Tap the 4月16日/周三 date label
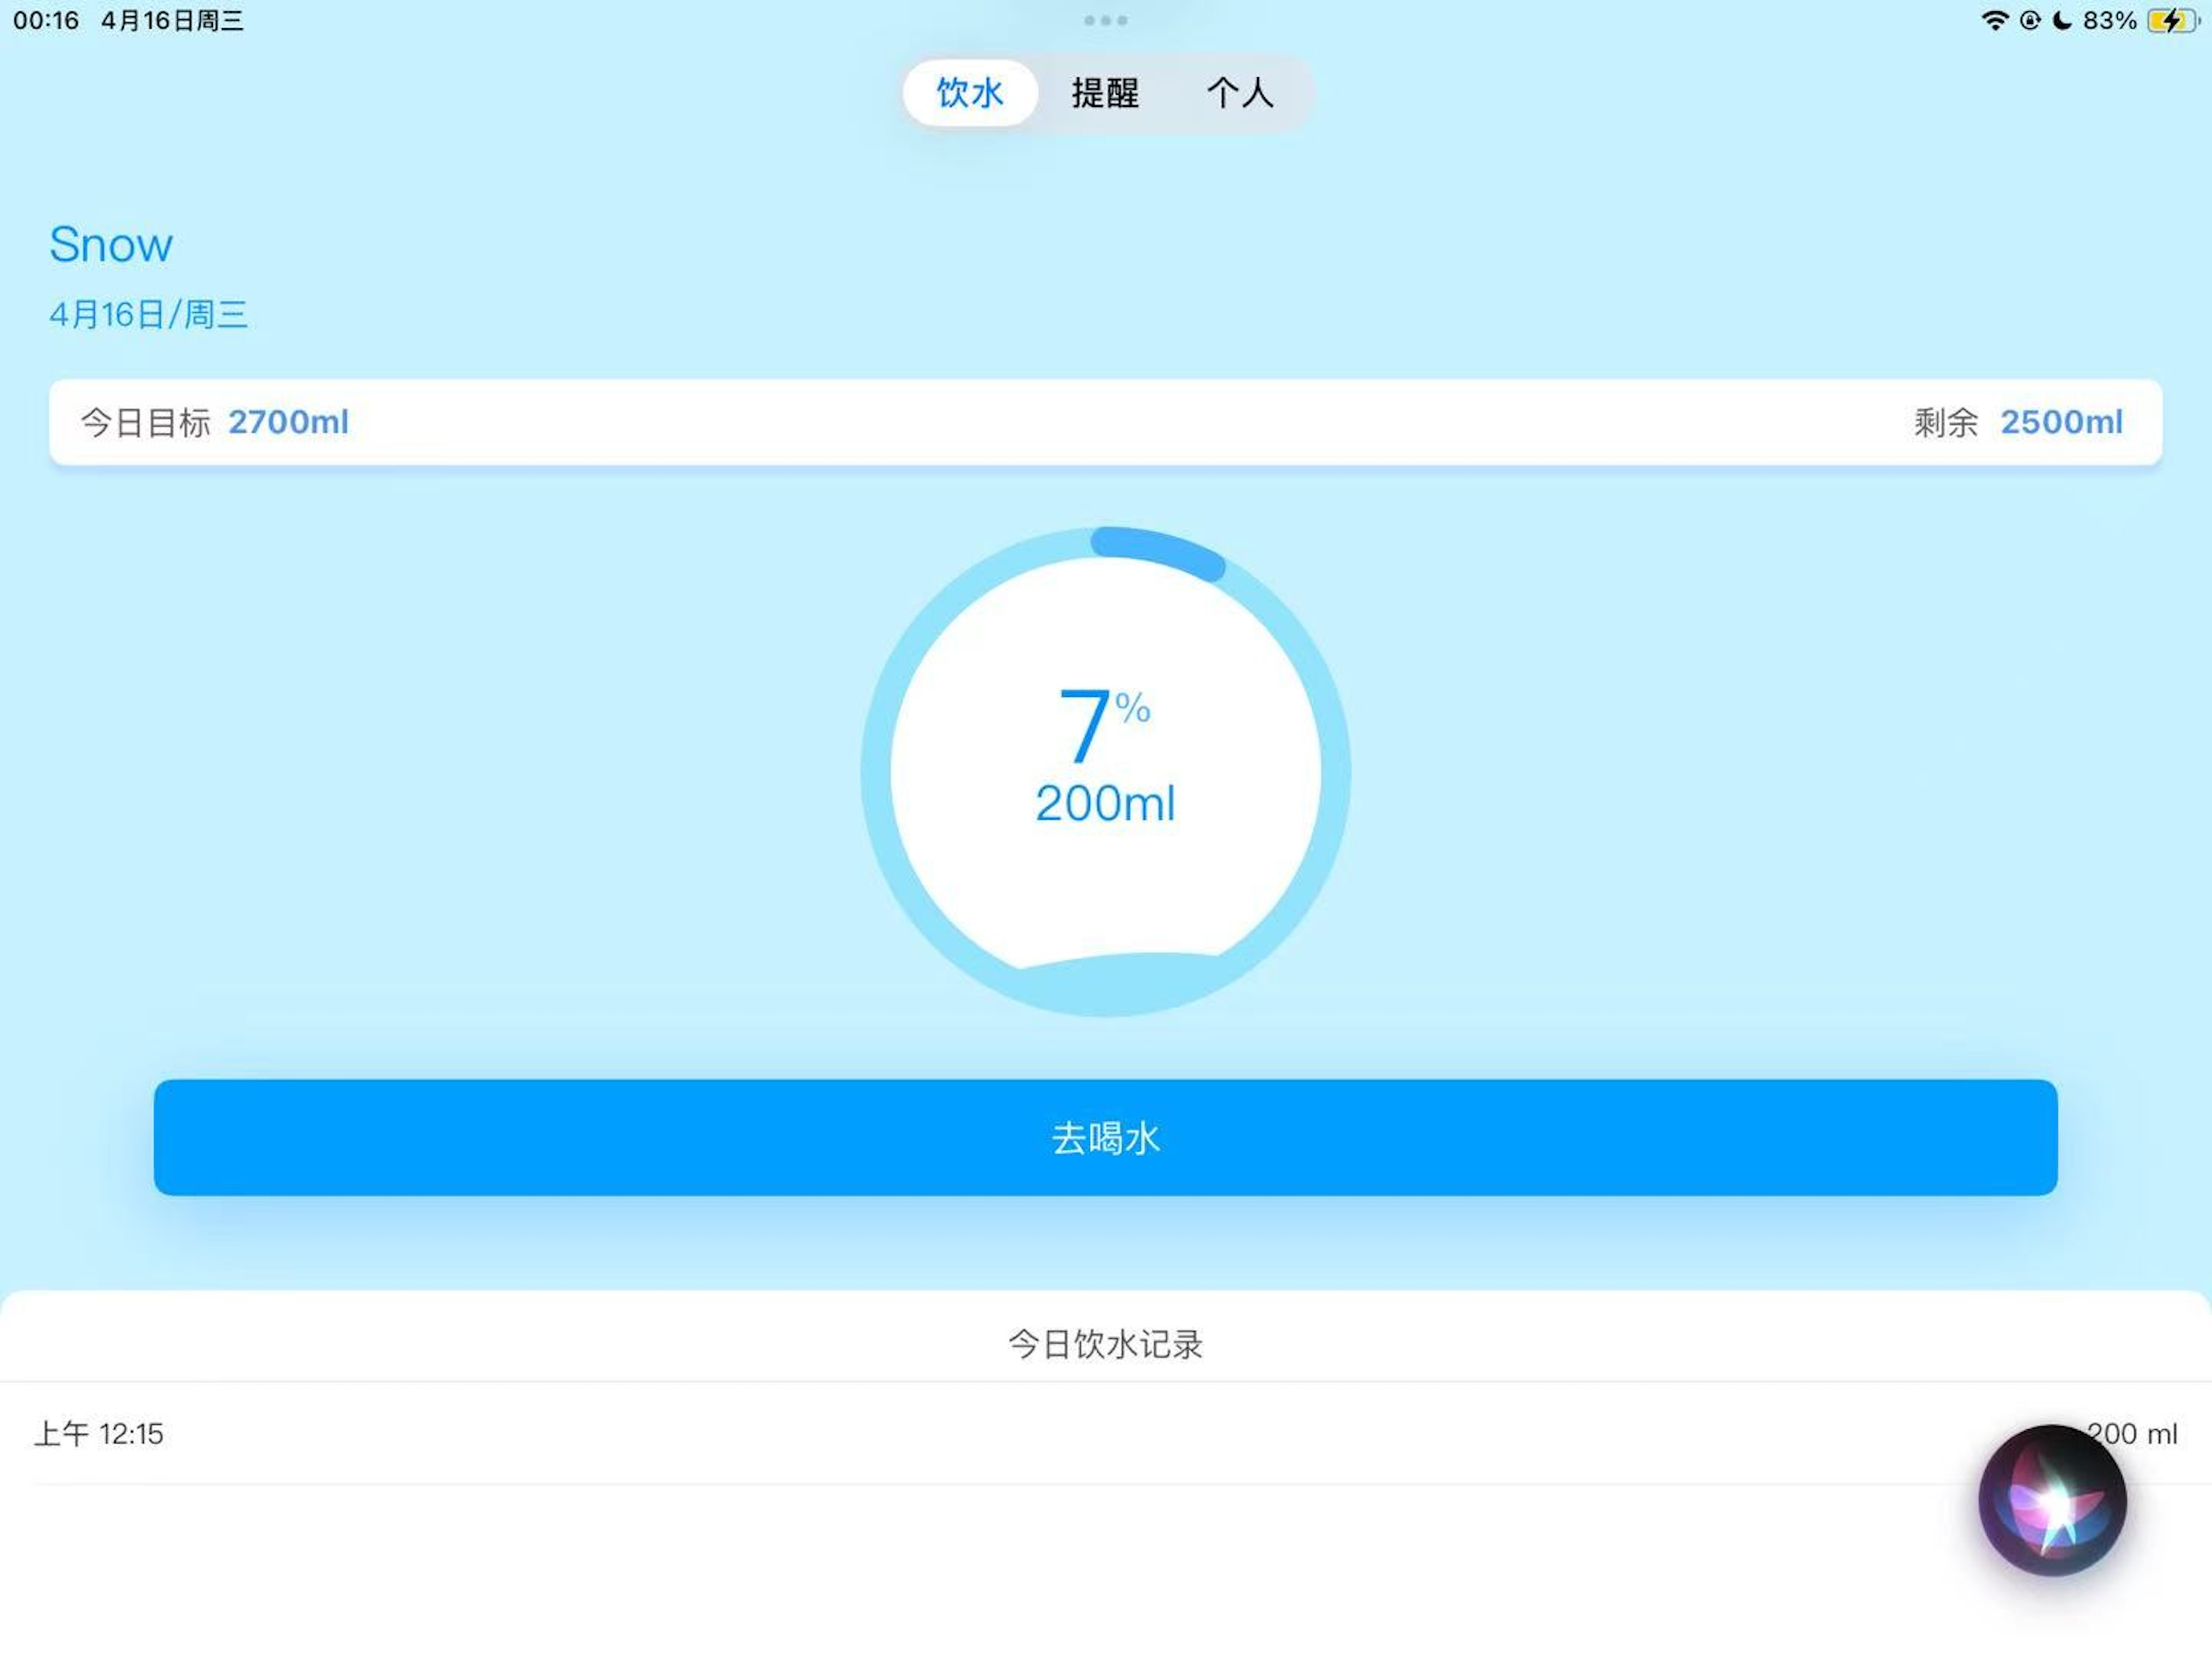The image size is (2212, 1659). pos(148,314)
